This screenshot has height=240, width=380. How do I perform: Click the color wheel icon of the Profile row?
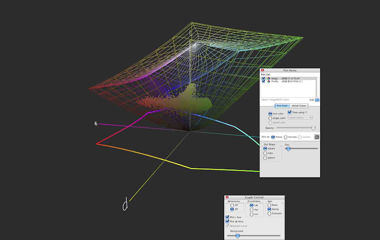268,82
